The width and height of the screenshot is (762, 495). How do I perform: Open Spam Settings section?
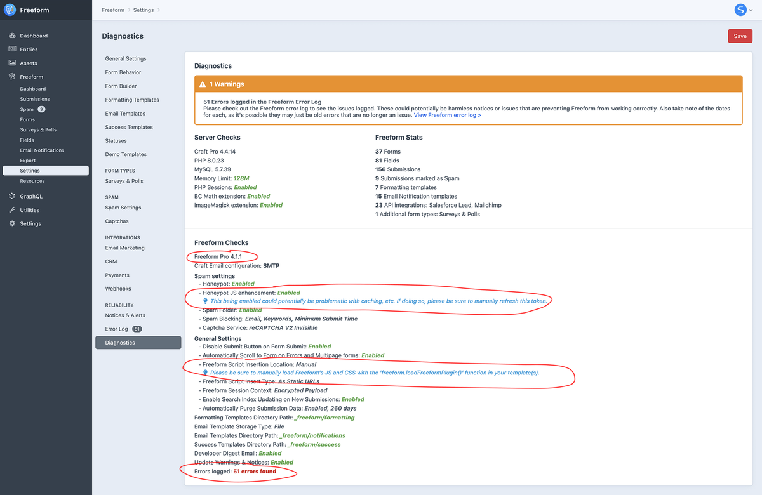coord(123,208)
